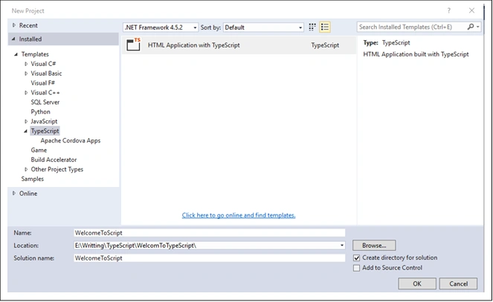Click the Cancel button
The image size is (493, 302).
458,283
